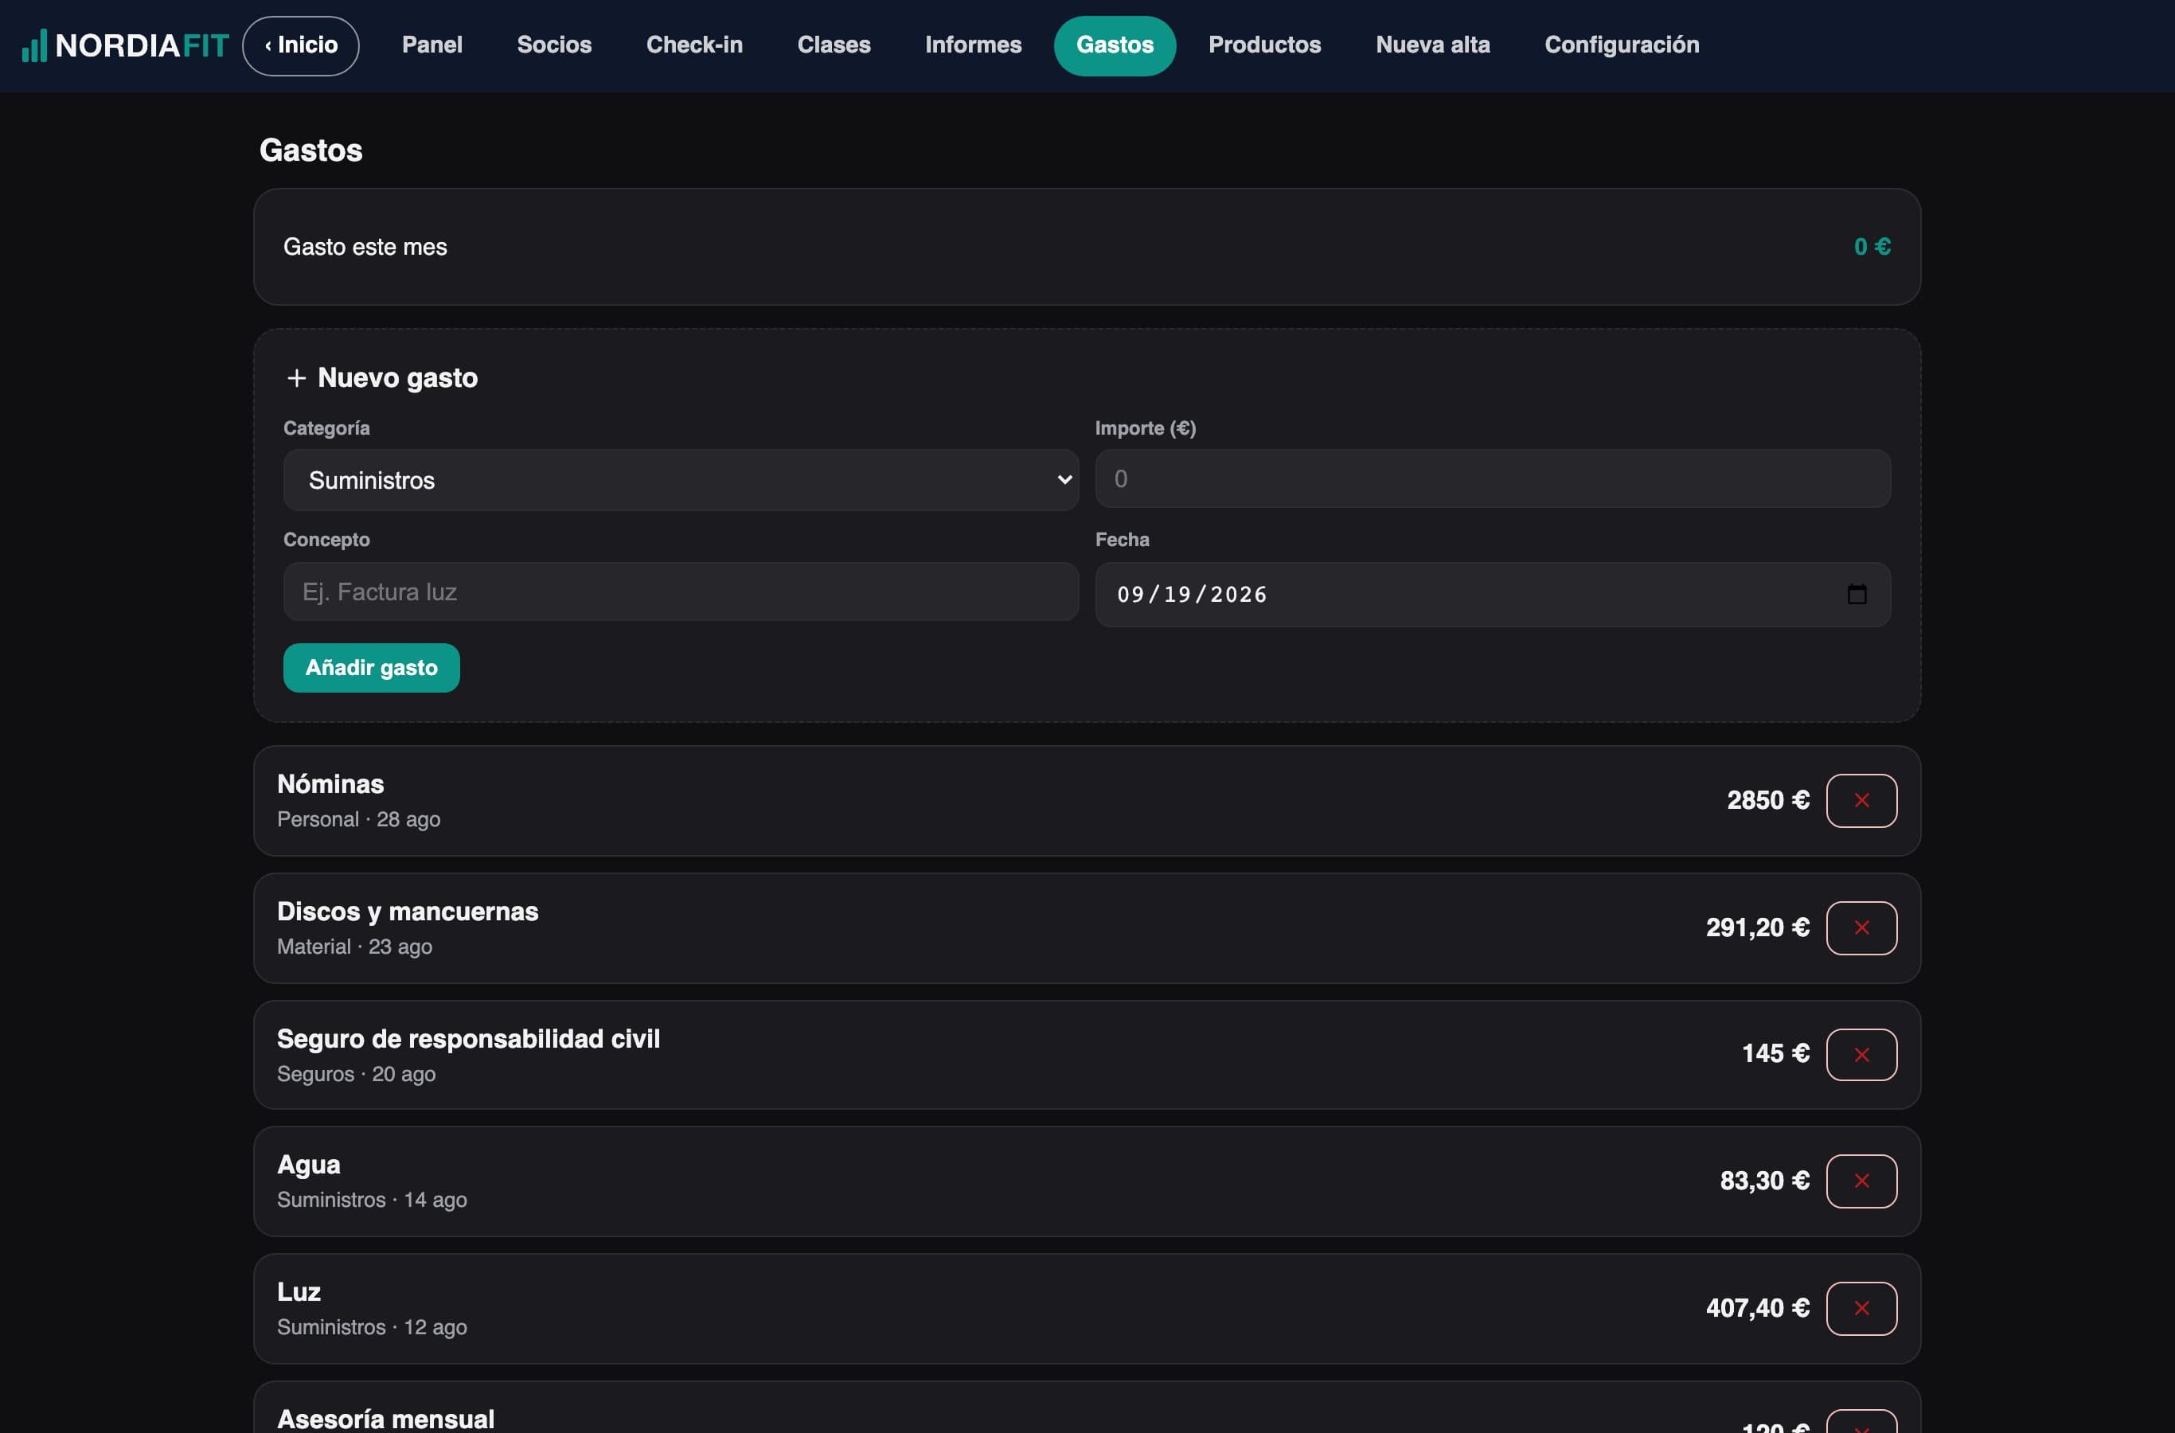Open the calendar picker in Fecha field
The image size is (2175, 1433).
(x=1856, y=594)
